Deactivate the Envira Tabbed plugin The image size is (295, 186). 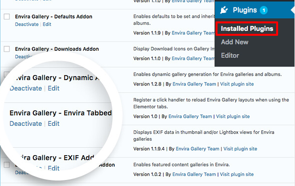pyautogui.click(x=26, y=124)
